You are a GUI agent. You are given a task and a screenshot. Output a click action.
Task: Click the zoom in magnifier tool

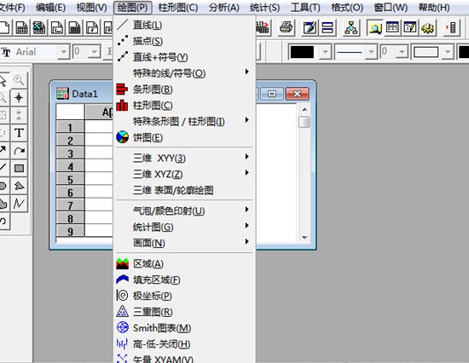[19, 80]
